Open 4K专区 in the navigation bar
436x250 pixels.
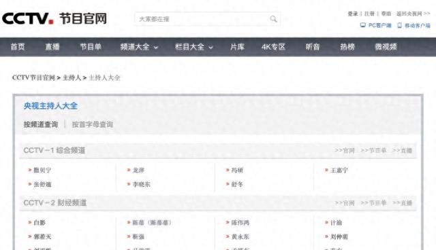coord(273,47)
